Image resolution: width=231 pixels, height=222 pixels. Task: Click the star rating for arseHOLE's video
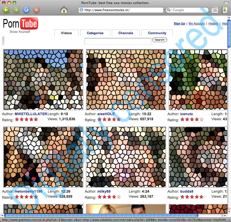click(109, 119)
